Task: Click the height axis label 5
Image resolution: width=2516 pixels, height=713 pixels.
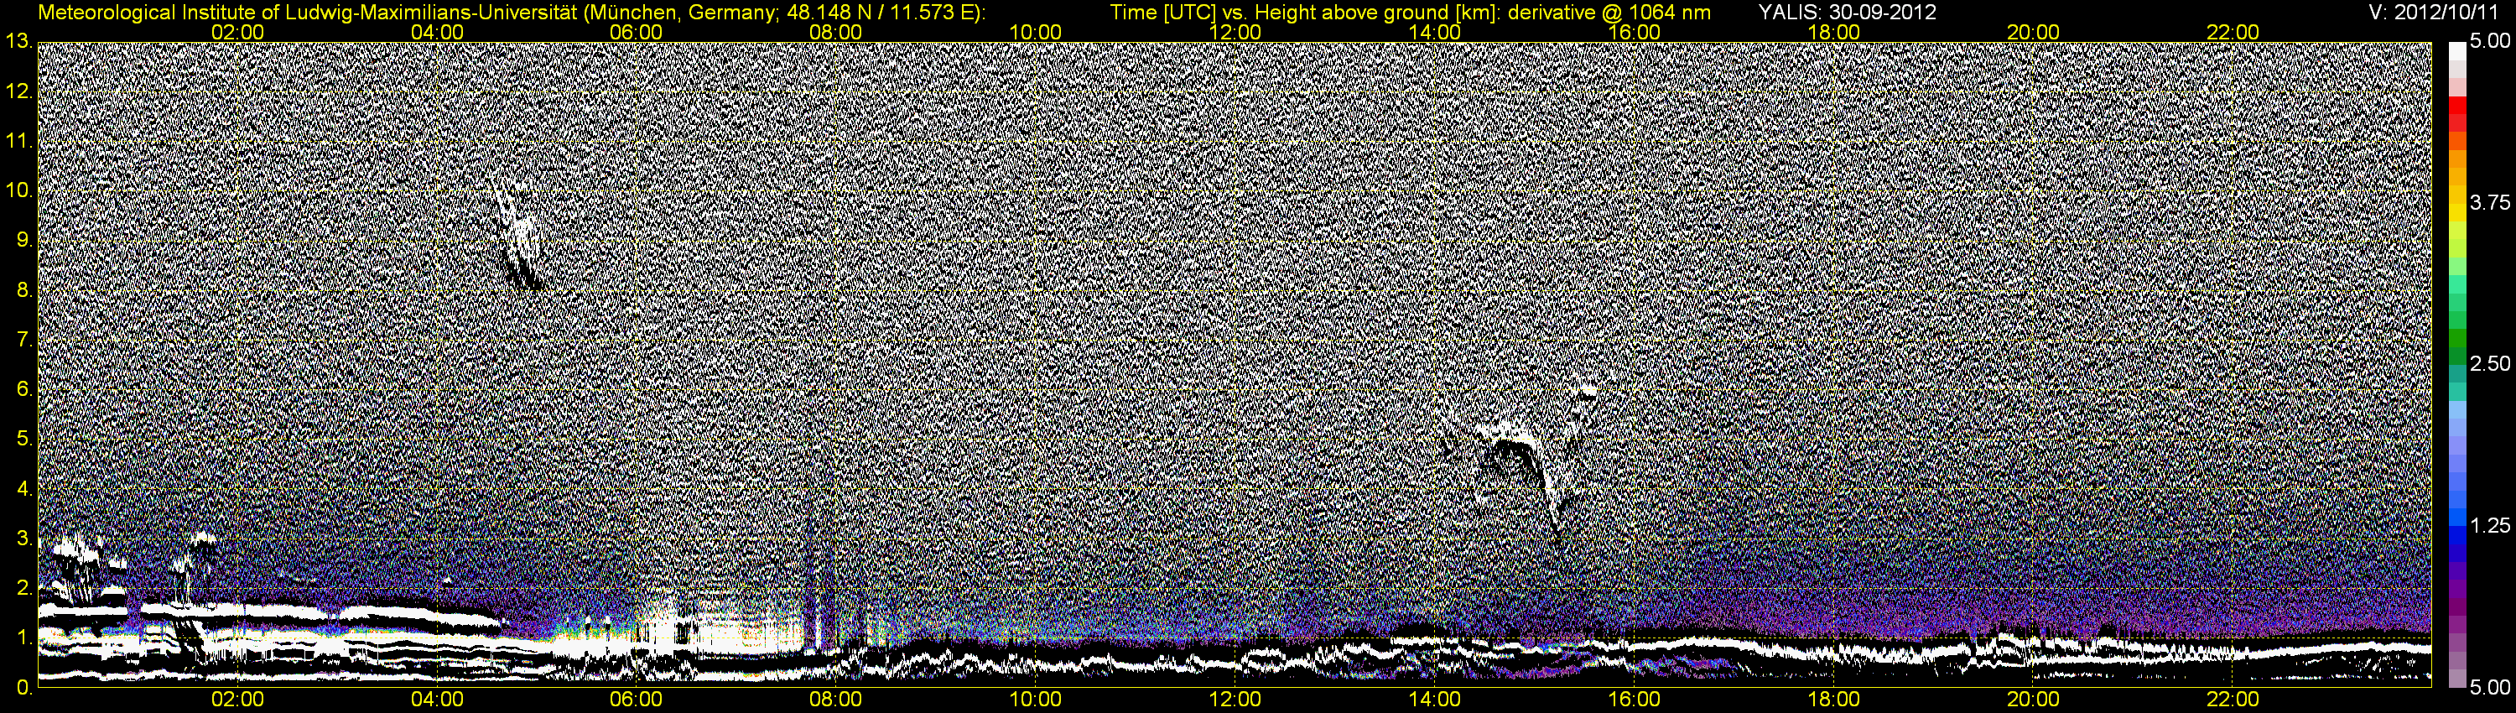Action: (x=23, y=440)
